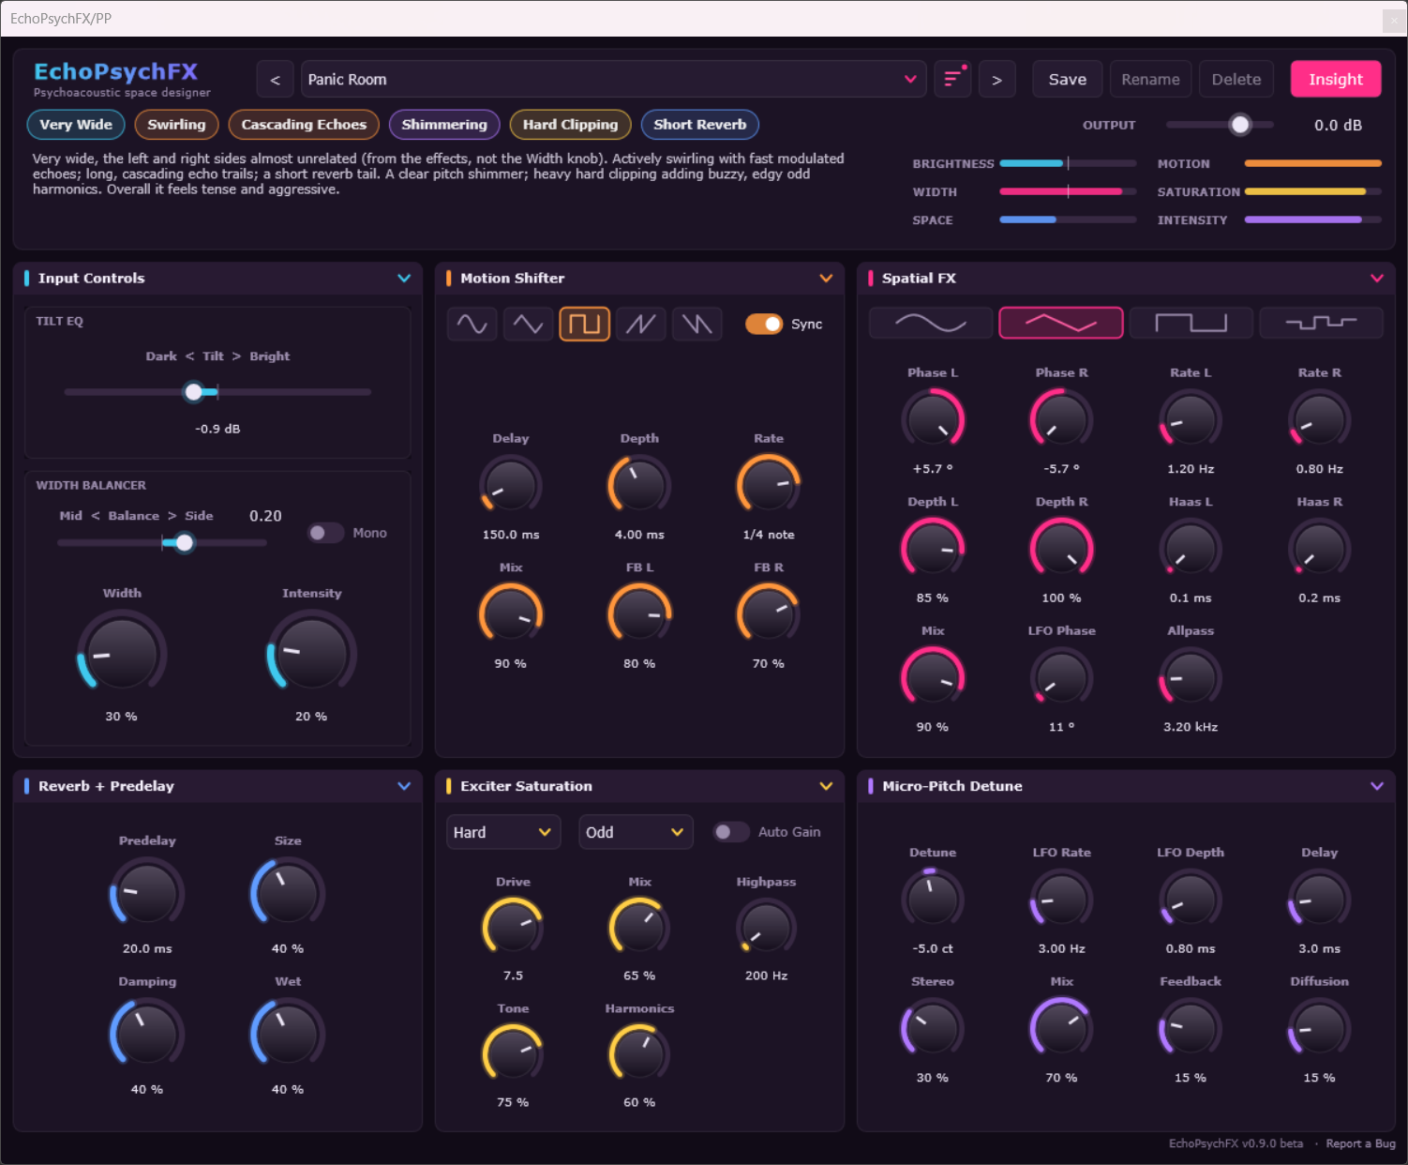Click the Phase L knob
The width and height of the screenshot is (1408, 1165).
933,419
